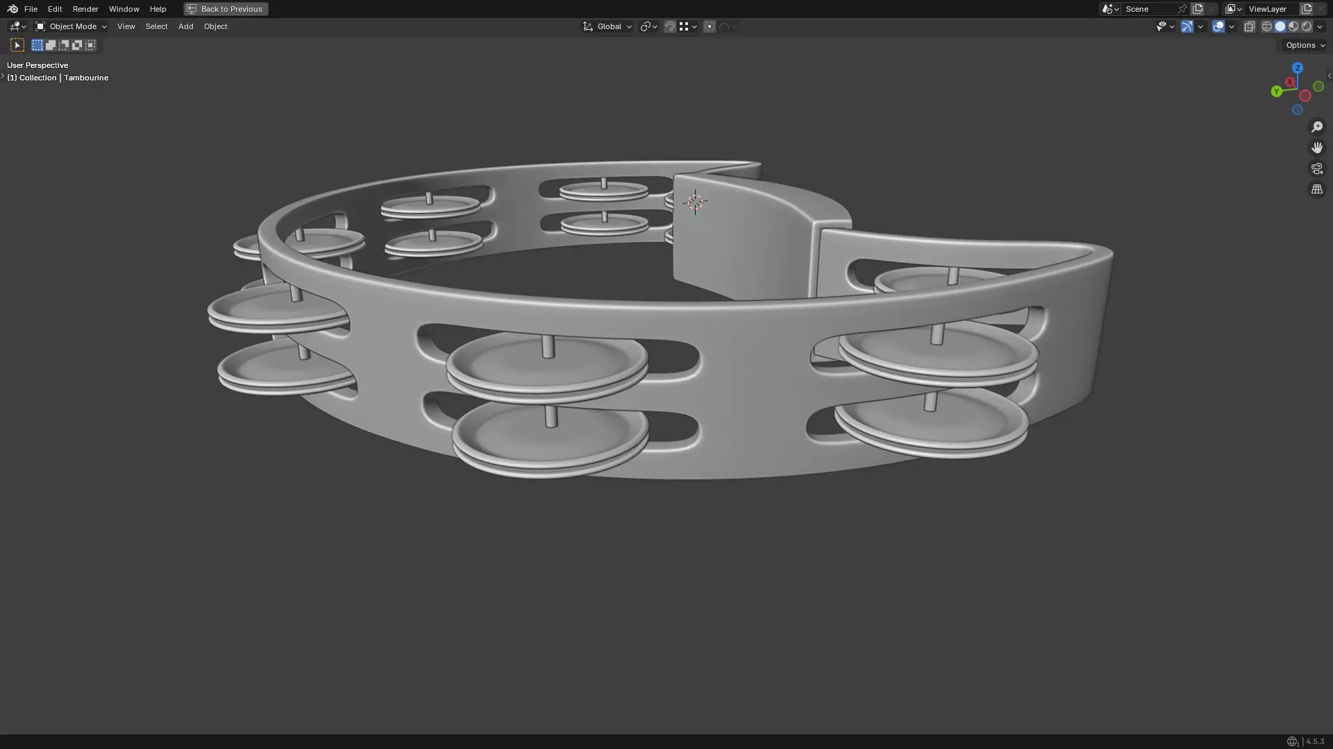Image resolution: width=1333 pixels, height=749 pixels.
Task: Switch to rendered viewport shading
Action: tap(1307, 26)
